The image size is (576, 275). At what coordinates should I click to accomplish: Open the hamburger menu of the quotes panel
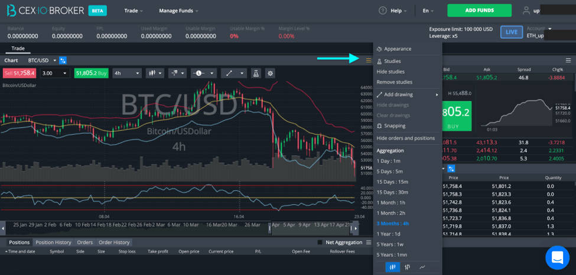point(568,61)
